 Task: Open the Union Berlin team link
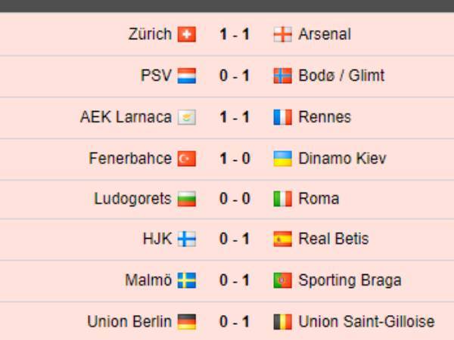click(x=129, y=322)
